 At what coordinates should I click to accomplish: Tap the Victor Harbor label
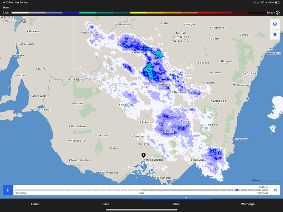pyautogui.click(x=42, y=109)
